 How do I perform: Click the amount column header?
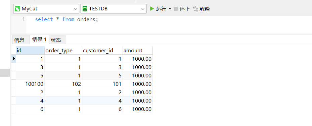pyautogui.click(x=138, y=50)
